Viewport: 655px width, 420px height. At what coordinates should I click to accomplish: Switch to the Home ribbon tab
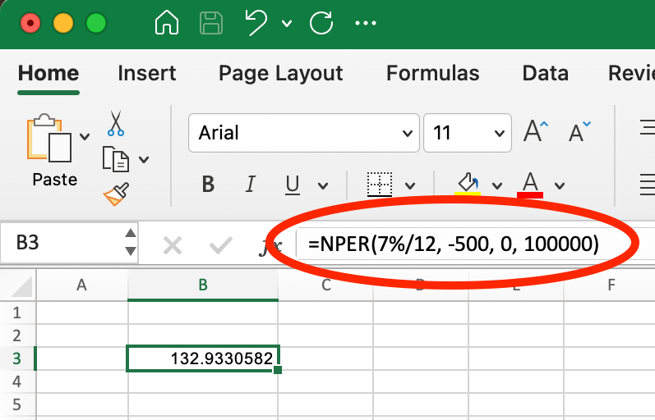click(48, 73)
